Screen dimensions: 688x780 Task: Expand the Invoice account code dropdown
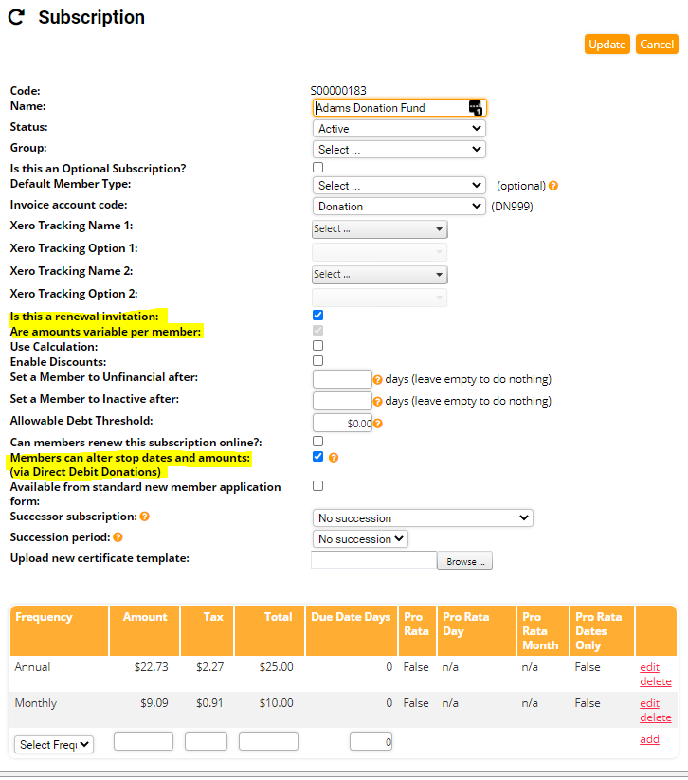coord(399,207)
